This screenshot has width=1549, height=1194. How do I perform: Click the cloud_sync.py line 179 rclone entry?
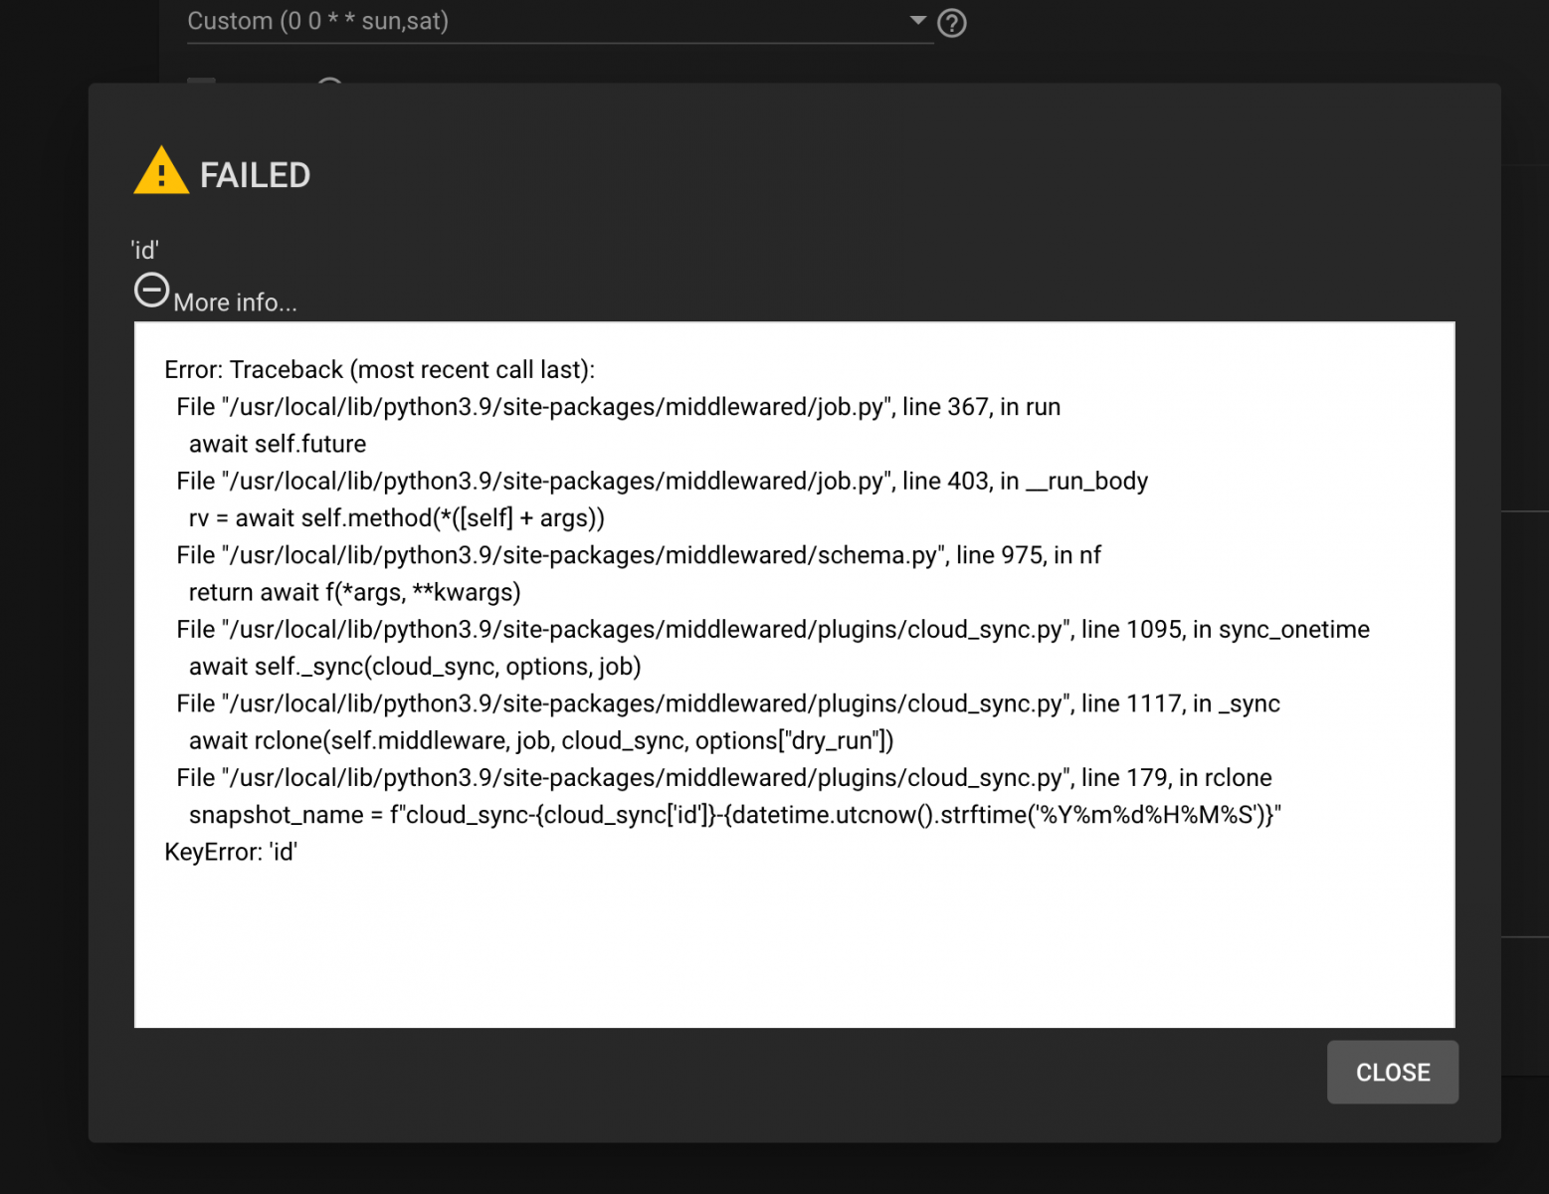(x=724, y=778)
